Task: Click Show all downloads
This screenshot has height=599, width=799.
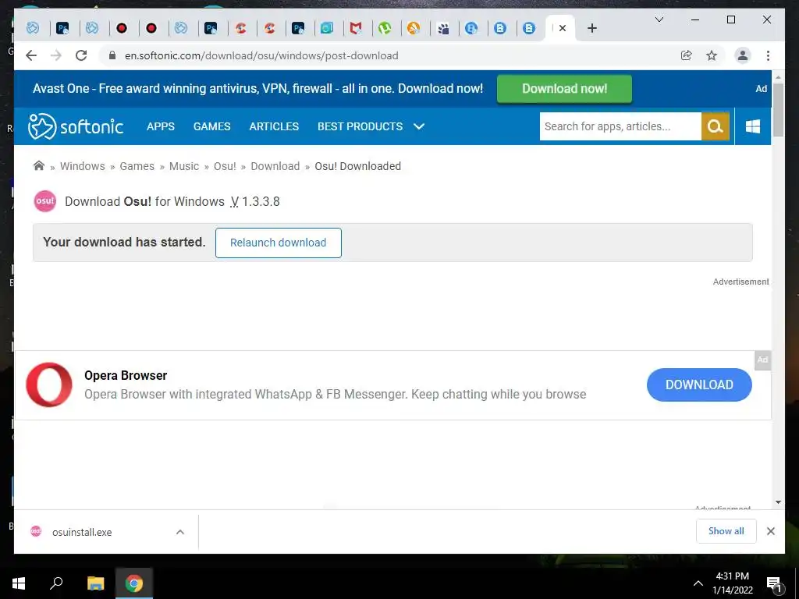Action: (x=726, y=530)
